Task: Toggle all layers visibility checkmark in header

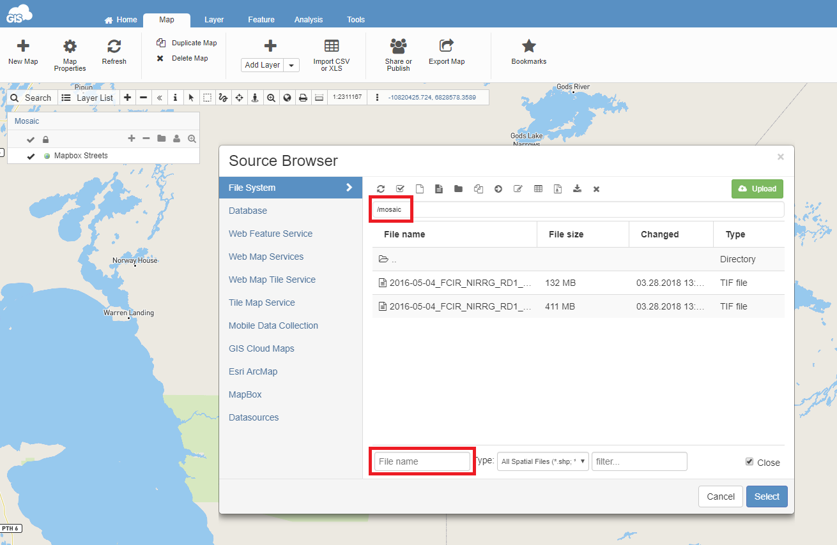Action: click(31, 139)
